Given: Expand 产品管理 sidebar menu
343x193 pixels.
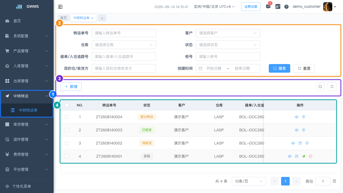Looking at the screenshot, I should point(27,51).
